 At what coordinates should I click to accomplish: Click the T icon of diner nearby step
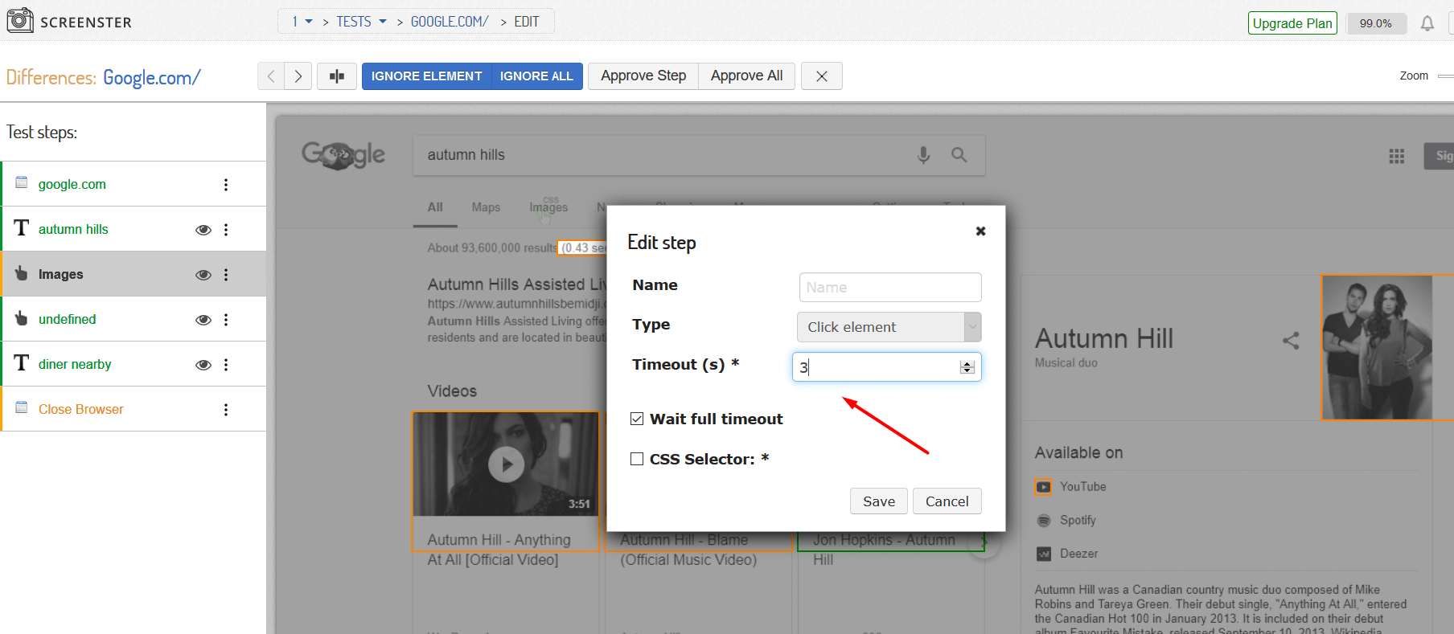point(22,363)
